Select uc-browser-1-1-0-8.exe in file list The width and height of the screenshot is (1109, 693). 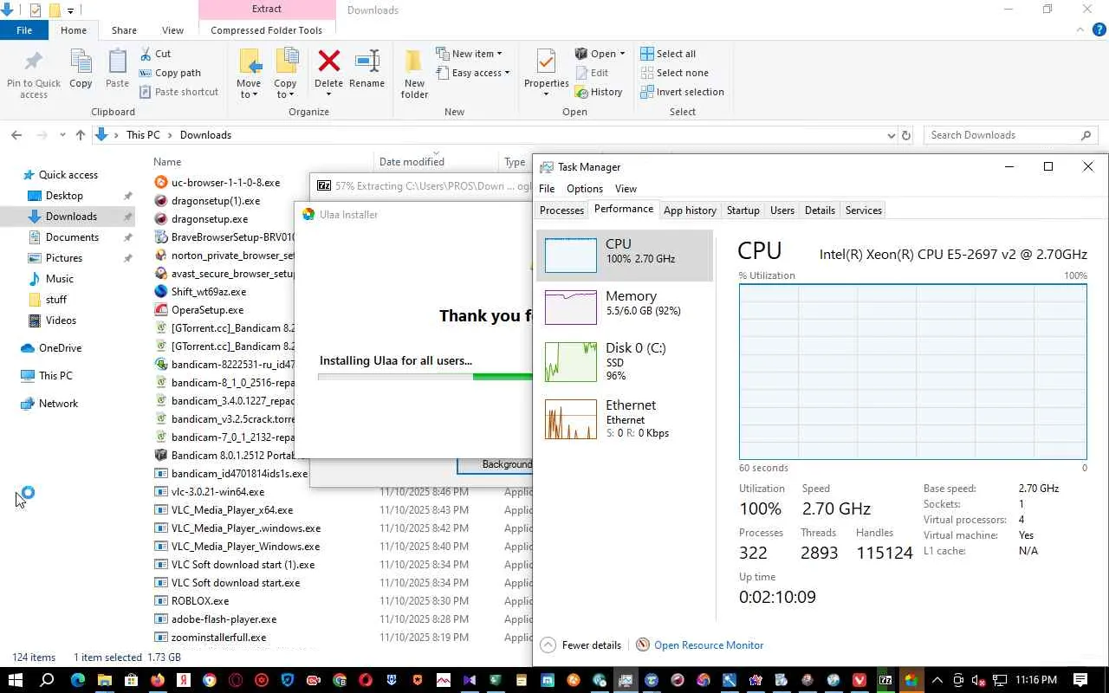(225, 183)
